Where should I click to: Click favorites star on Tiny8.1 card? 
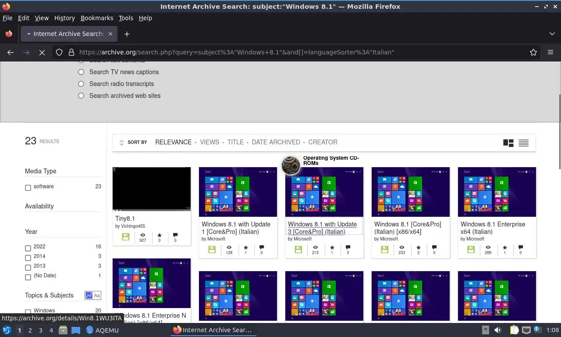click(x=159, y=235)
